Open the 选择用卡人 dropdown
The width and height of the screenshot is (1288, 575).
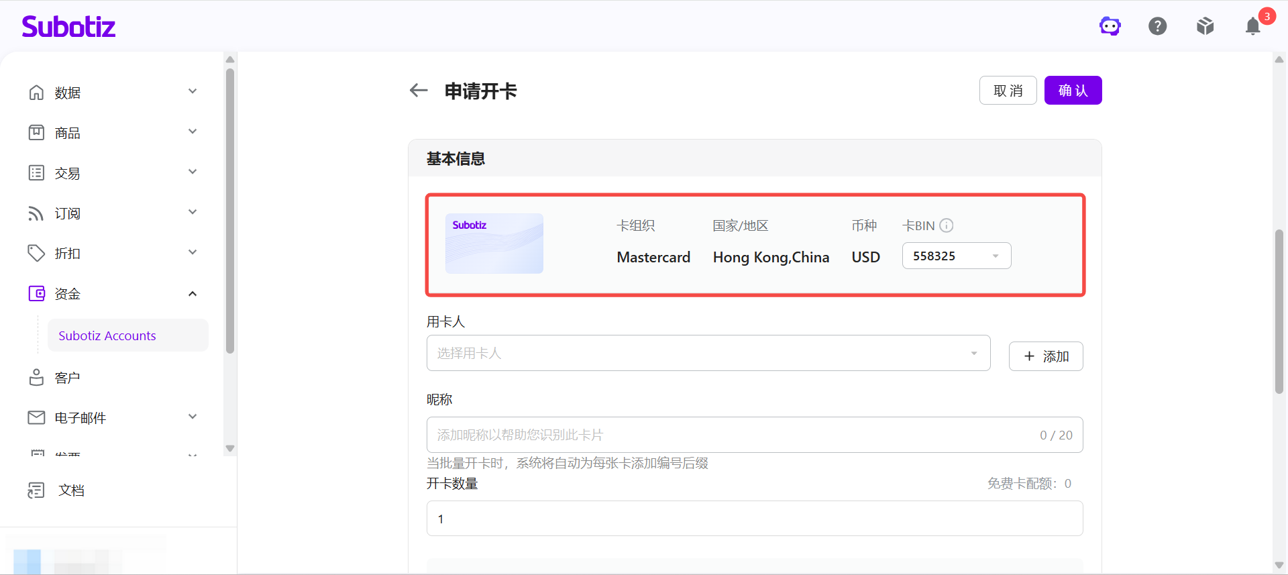(708, 353)
